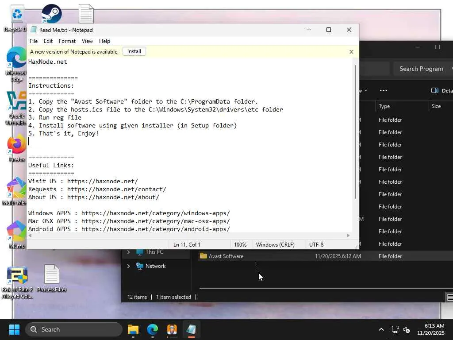Screen dimensions: 453x340
Task: Show hidden system tray icons
Action: pyautogui.click(x=381, y=329)
